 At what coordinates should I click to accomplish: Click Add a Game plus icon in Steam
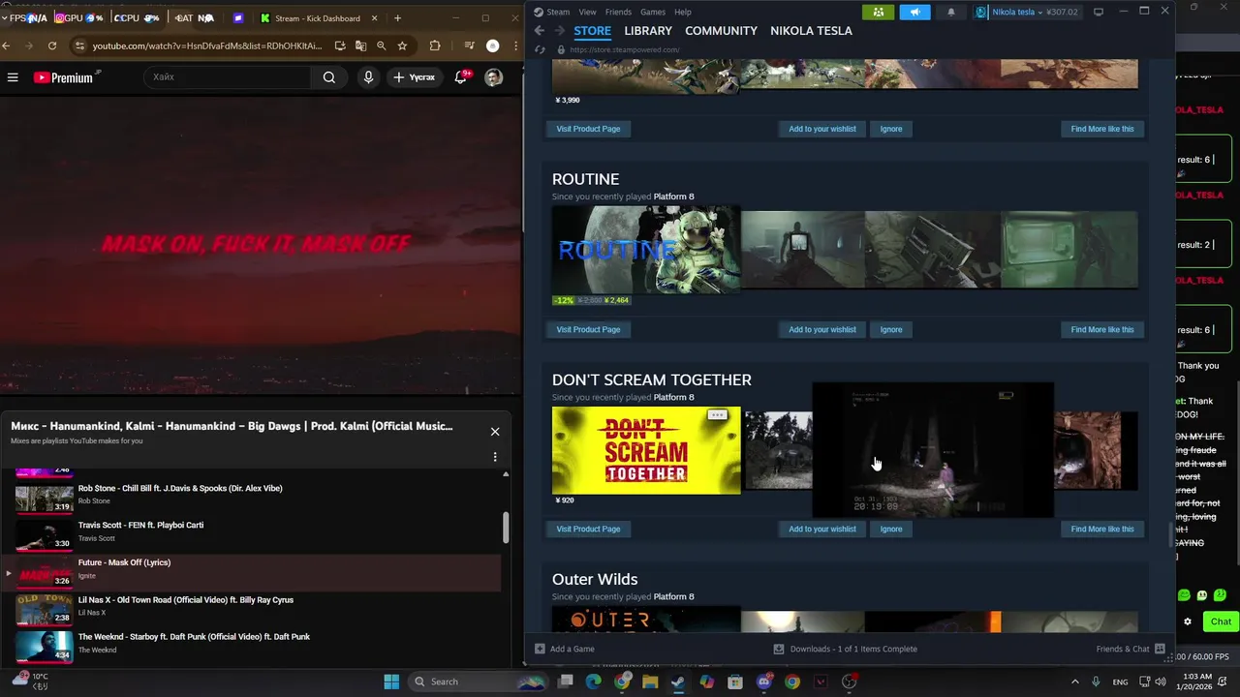coord(540,649)
